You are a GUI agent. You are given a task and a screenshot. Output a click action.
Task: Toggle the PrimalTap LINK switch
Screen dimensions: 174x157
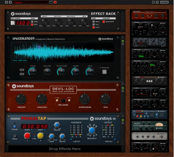pyautogui.click(x=34, y=136)
